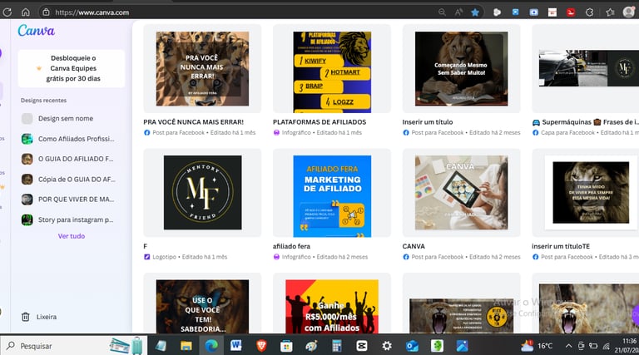
Task: Open site info lock icon
Action: pyautogui.click(x=46, y=12)
